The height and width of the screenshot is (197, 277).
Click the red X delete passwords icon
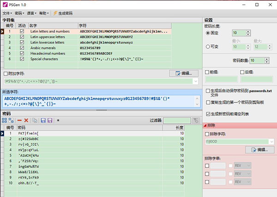pyautogui.click(x=26, y=120)
